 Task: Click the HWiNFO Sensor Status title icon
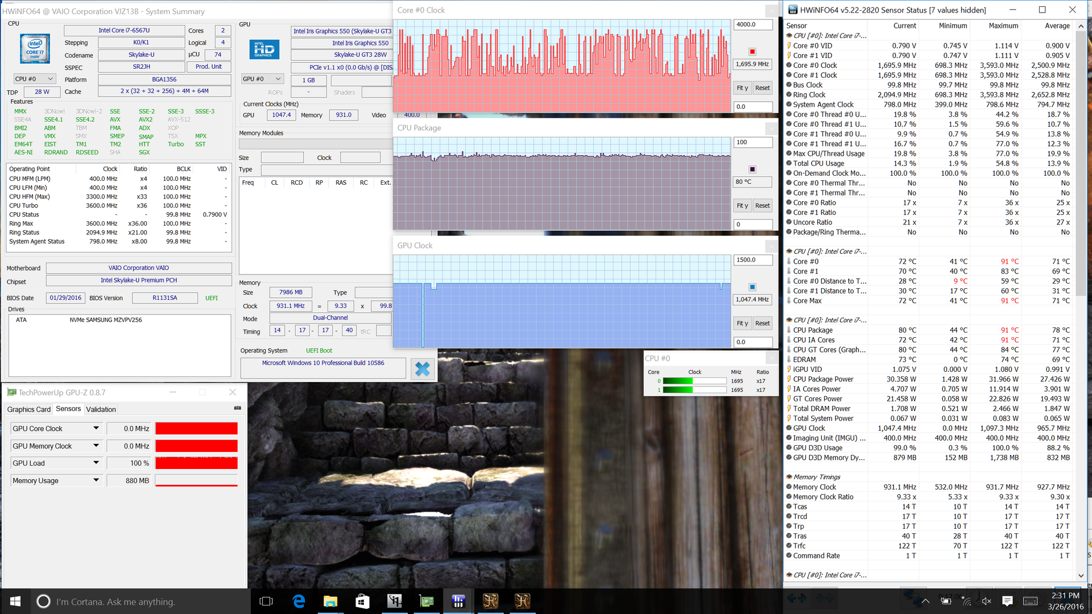click(x=792, y=10)
